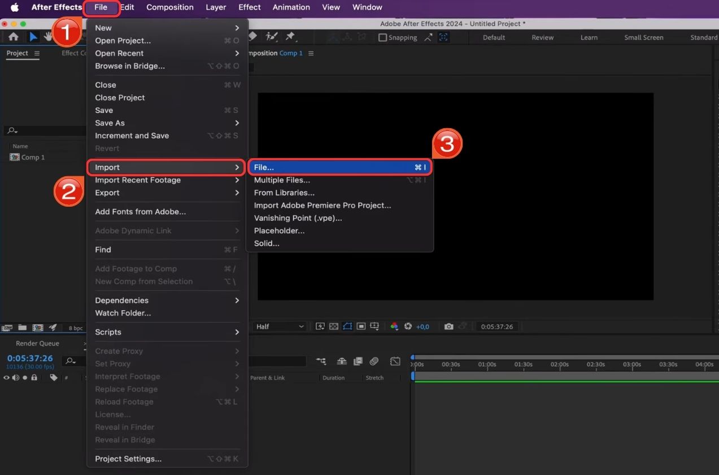This screenshot has height=475, width=719.
Task: Toggle the audio speaker column header
Action: pos(15,377)
